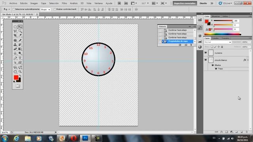Select the Custom Shape tool

pos(20,62)
